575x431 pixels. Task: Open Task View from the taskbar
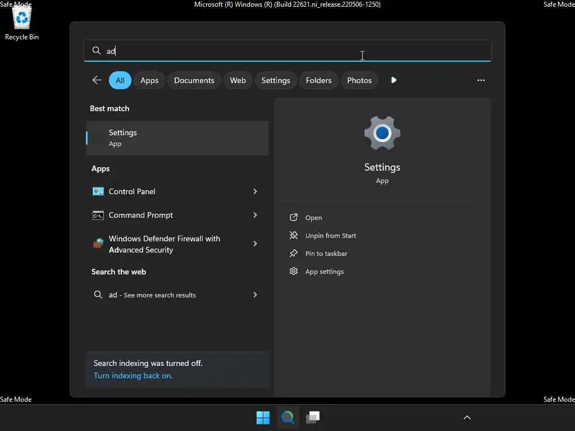pos(313,418)
